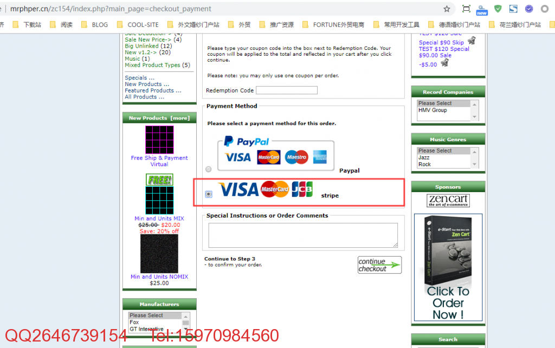Click the sale tag icon beside -$5.00
This screenshot has height=348, width=555.
pos(444,63)
